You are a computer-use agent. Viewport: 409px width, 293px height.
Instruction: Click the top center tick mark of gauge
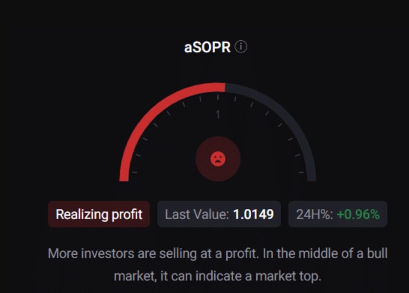click(218, 97)
